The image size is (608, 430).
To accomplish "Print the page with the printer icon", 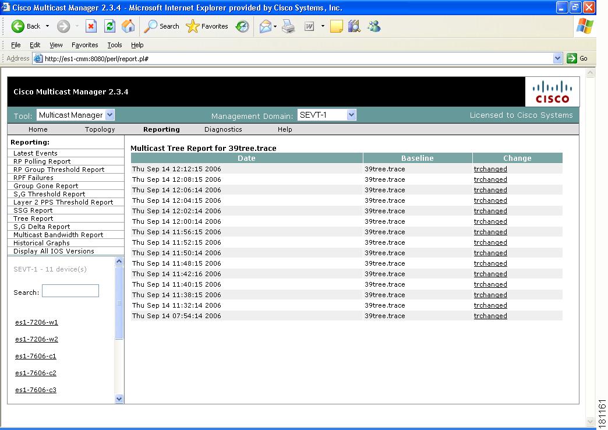I will [288, 26].
